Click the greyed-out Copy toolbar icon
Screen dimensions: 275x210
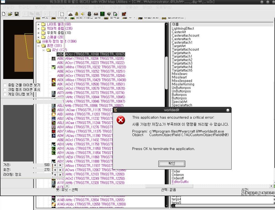pyautogui.click(x=32, y=14)
